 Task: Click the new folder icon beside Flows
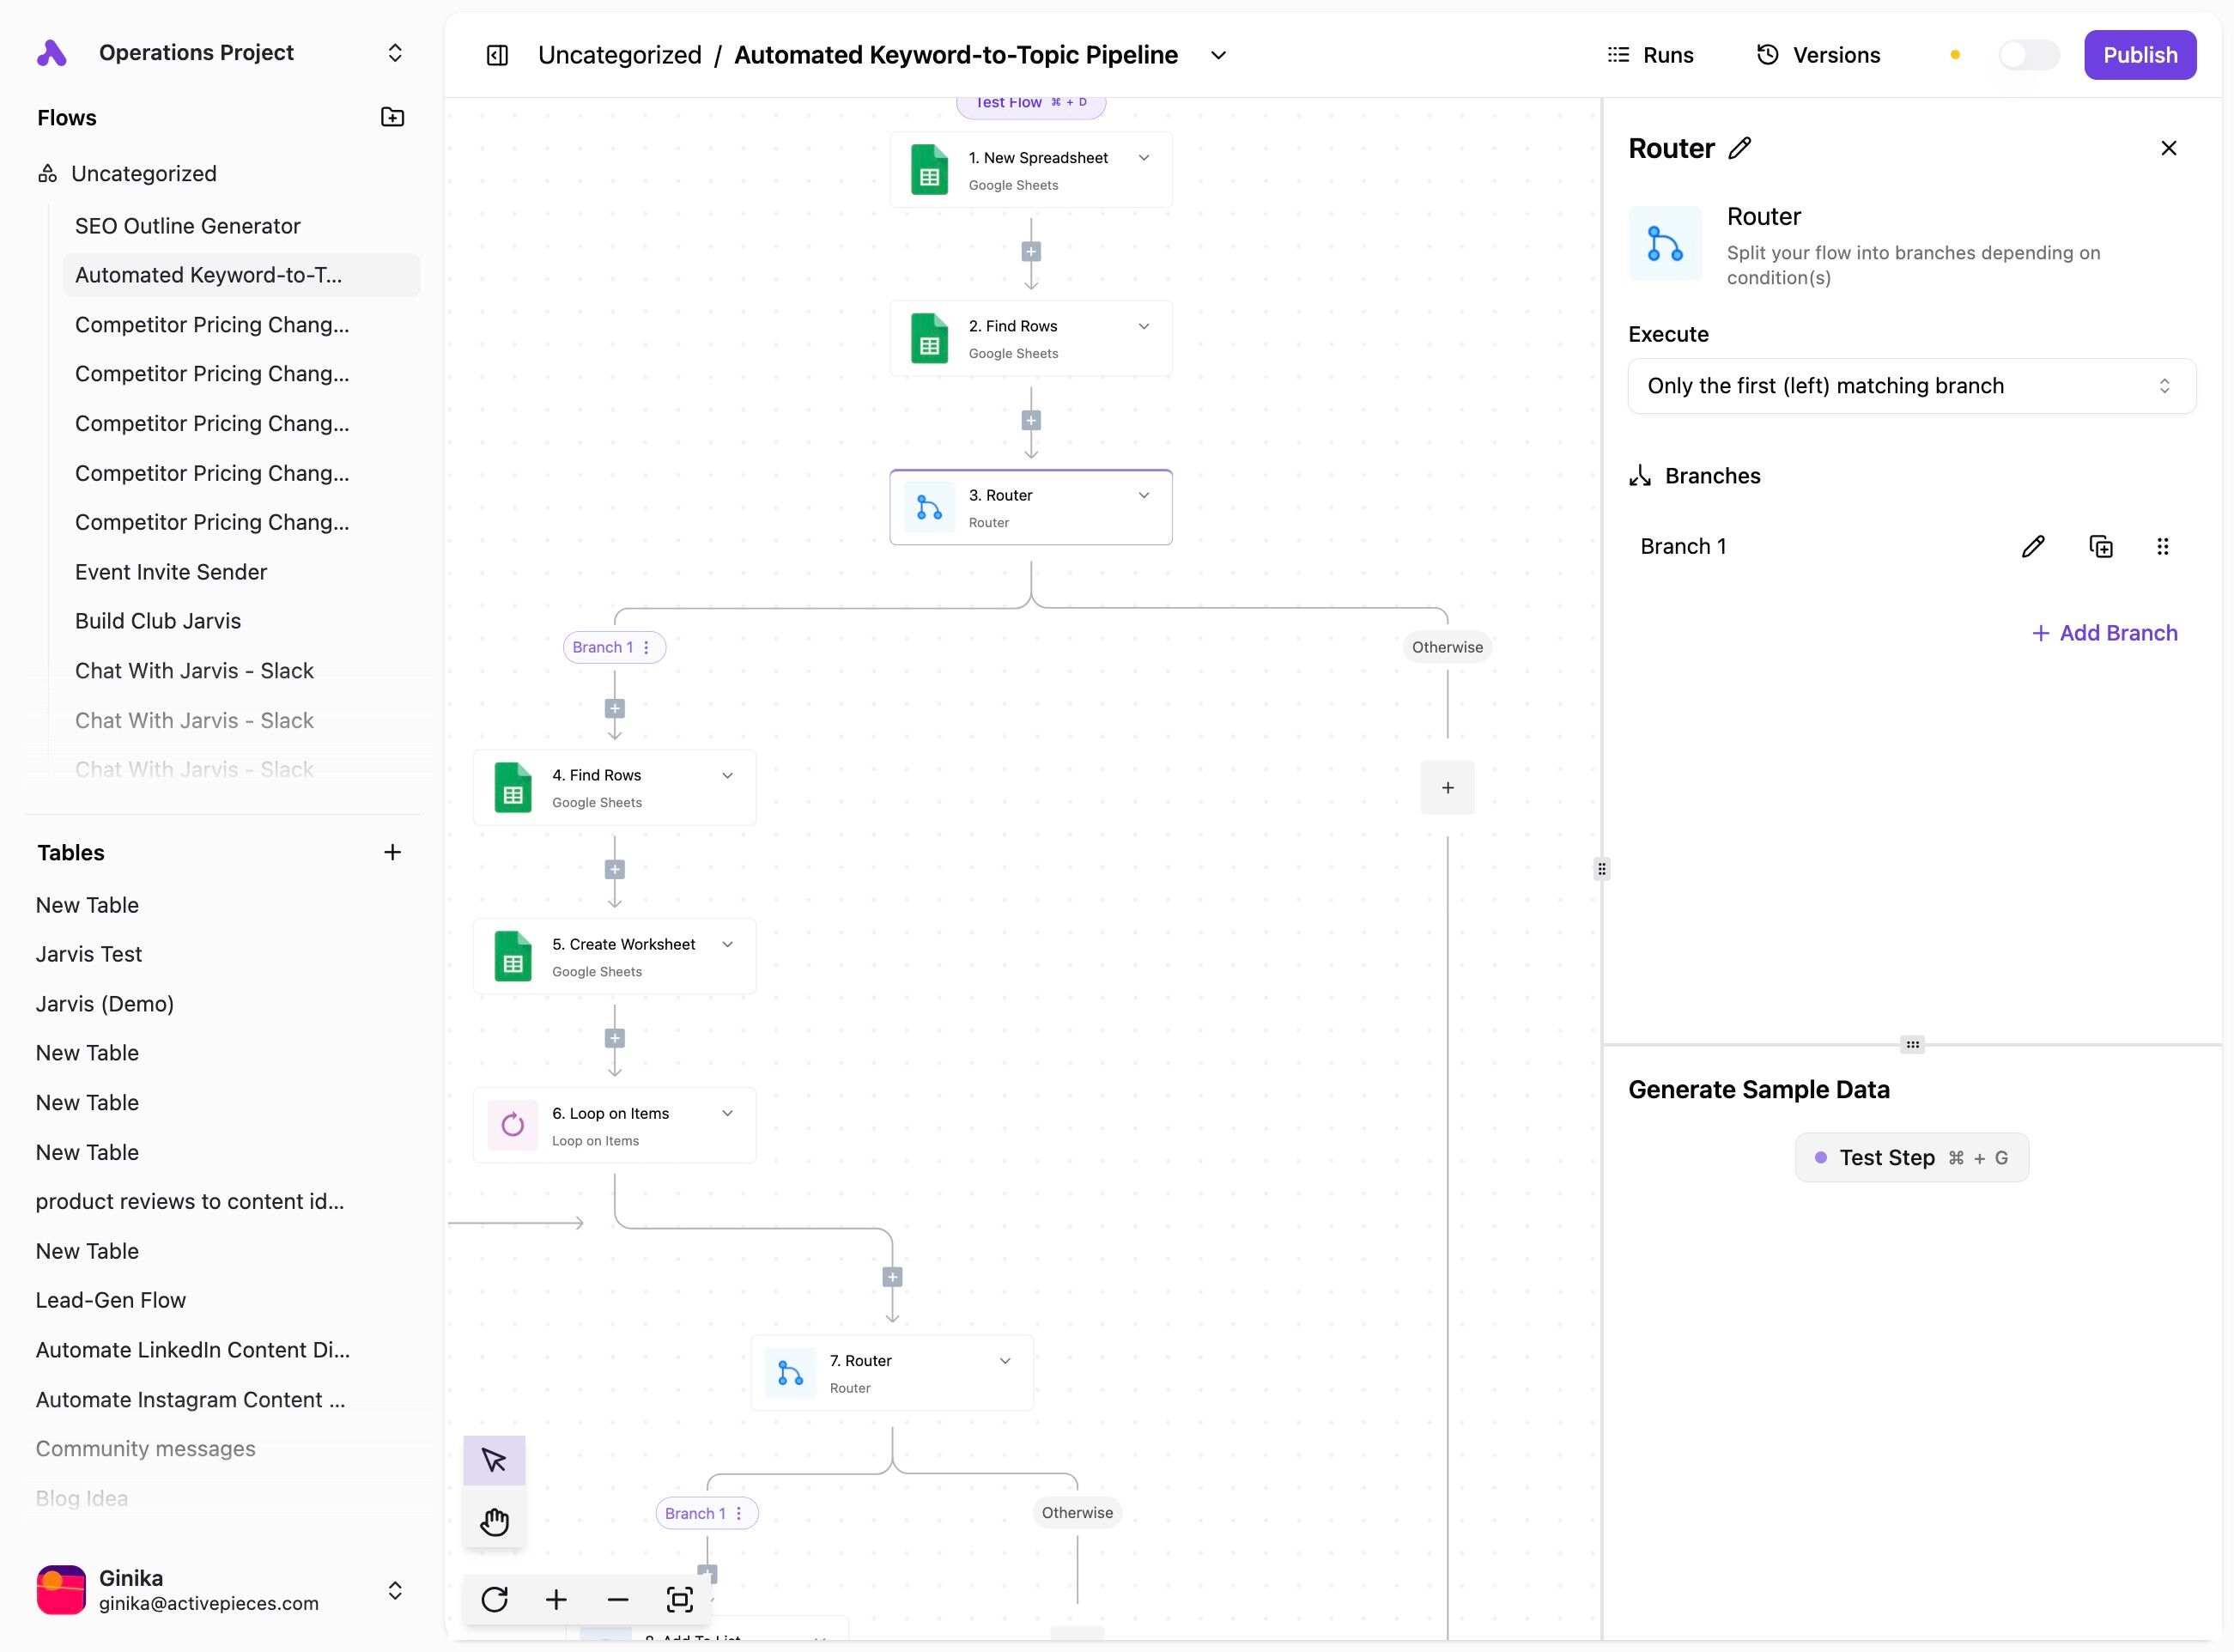[392, 117]
